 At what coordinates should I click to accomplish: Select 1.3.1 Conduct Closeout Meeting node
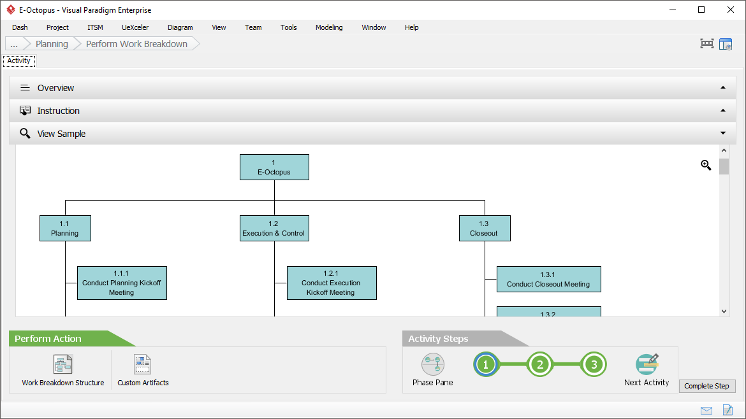[549, 280]
